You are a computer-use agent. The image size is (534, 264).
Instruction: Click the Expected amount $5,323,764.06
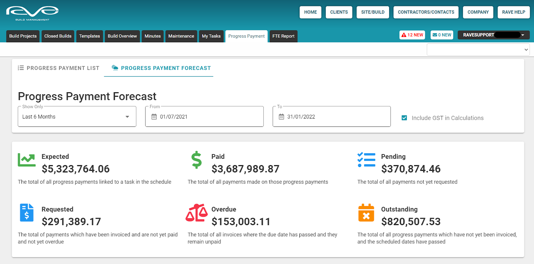click(76, 169)
